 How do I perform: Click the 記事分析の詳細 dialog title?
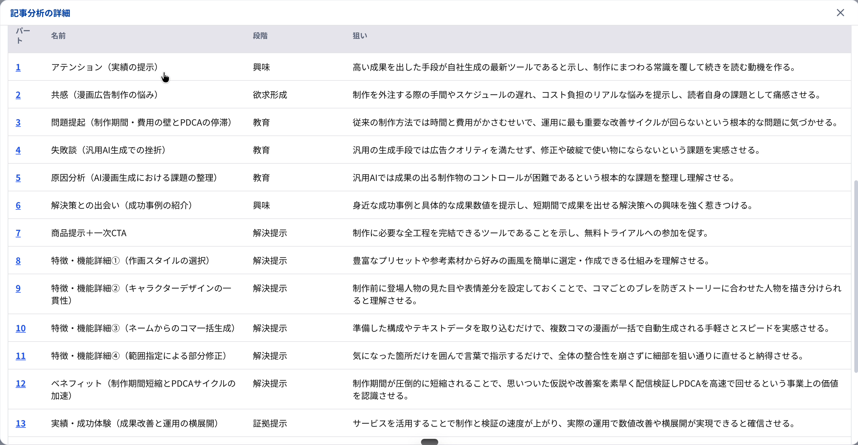40,13
